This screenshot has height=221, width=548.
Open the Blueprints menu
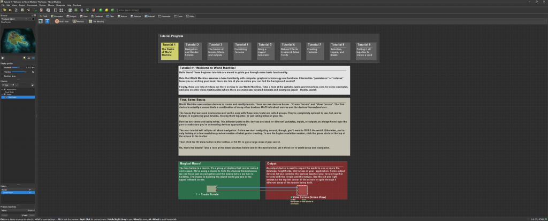tap(60, 5)
